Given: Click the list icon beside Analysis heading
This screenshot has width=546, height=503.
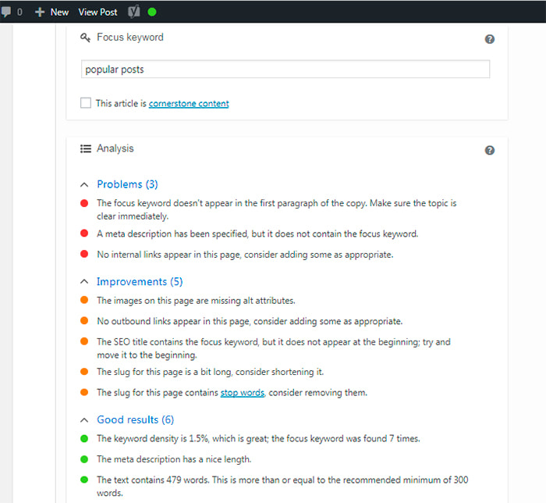Looking at the screenshot, I should click(86, 149).
